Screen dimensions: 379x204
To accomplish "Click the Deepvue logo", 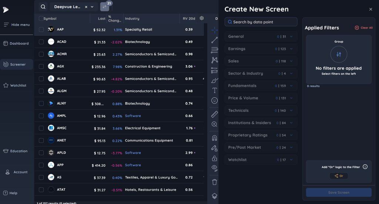I will pos(6,10).
